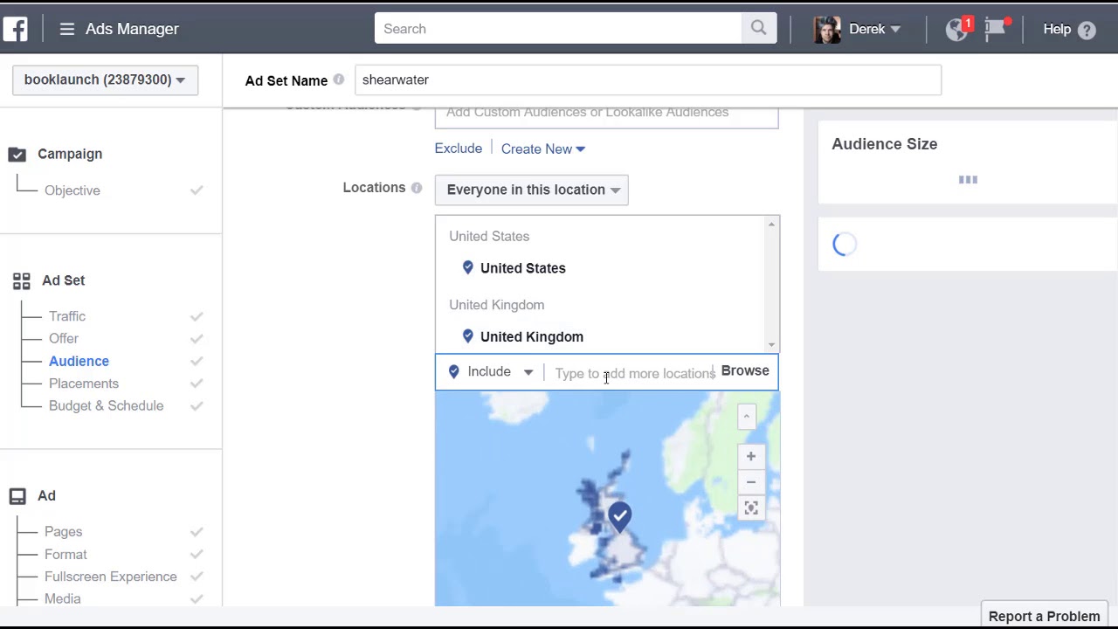Open Pages under Ad
The image size is (1118, 629).
click(x=63, y=531)
